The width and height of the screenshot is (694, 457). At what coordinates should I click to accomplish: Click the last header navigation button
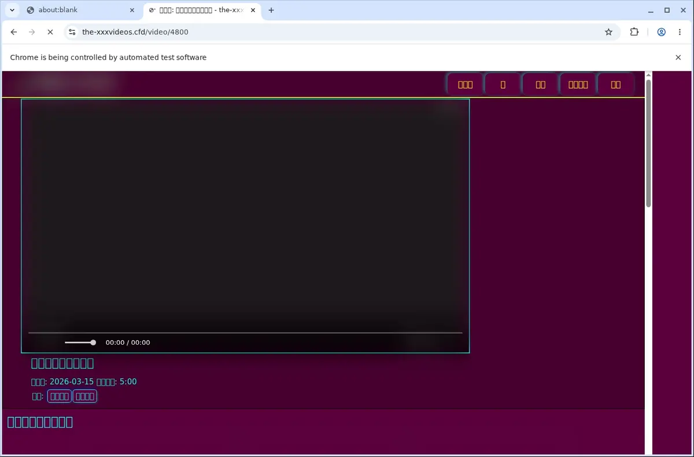coord(616,84)
